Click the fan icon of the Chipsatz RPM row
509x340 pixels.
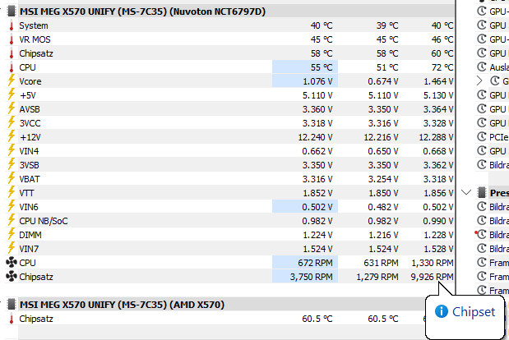12,276
